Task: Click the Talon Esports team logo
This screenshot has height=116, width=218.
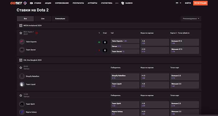Action: coord(22,42)
